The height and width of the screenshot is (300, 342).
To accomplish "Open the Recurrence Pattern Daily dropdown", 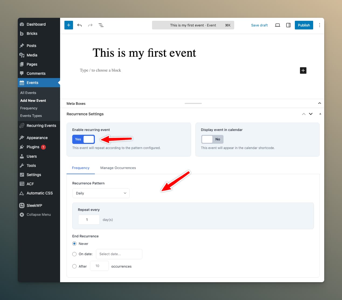I will pyautogui.click(x=101, y=193).
